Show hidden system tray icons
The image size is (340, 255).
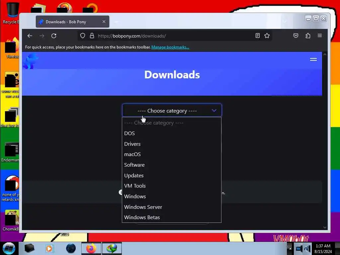pyautogui.click(x=290, y=248)
